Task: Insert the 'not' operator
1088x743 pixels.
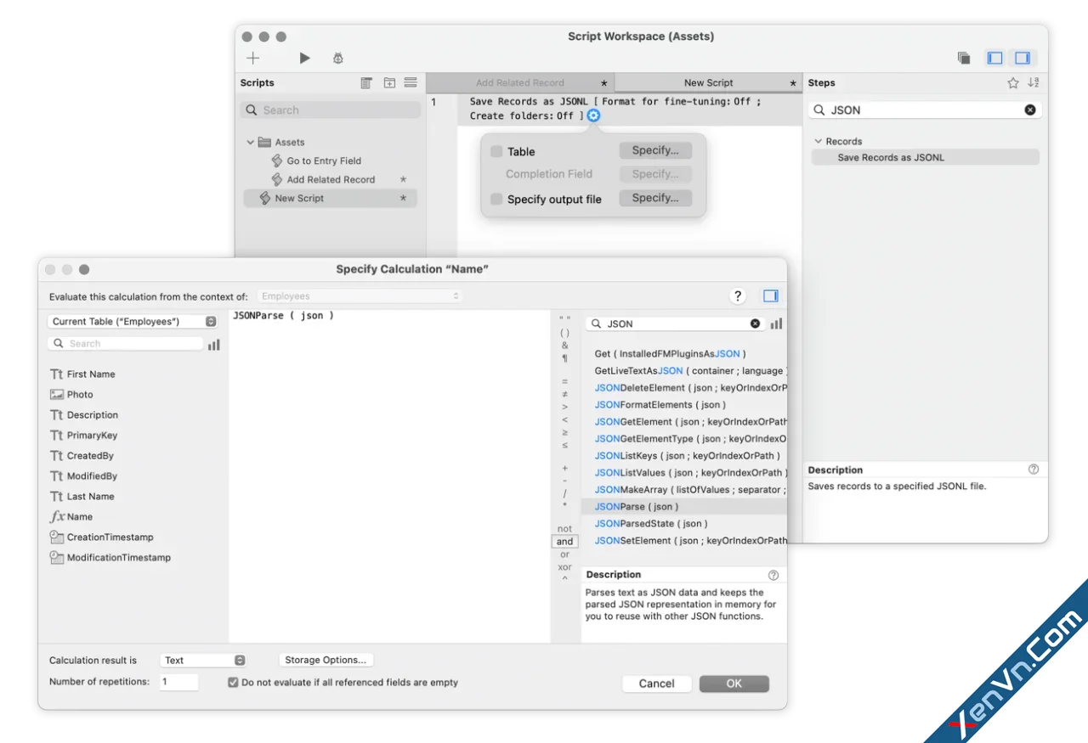Action: click(x=565, y=529)
